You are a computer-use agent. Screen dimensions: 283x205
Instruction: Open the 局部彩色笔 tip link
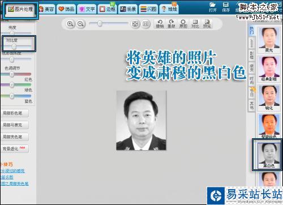pyautogui.click(x=14, y=183)
